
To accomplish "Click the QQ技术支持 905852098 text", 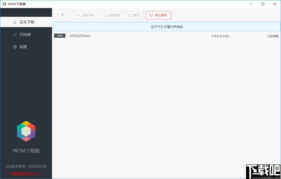I will click(x=26, y=166).
